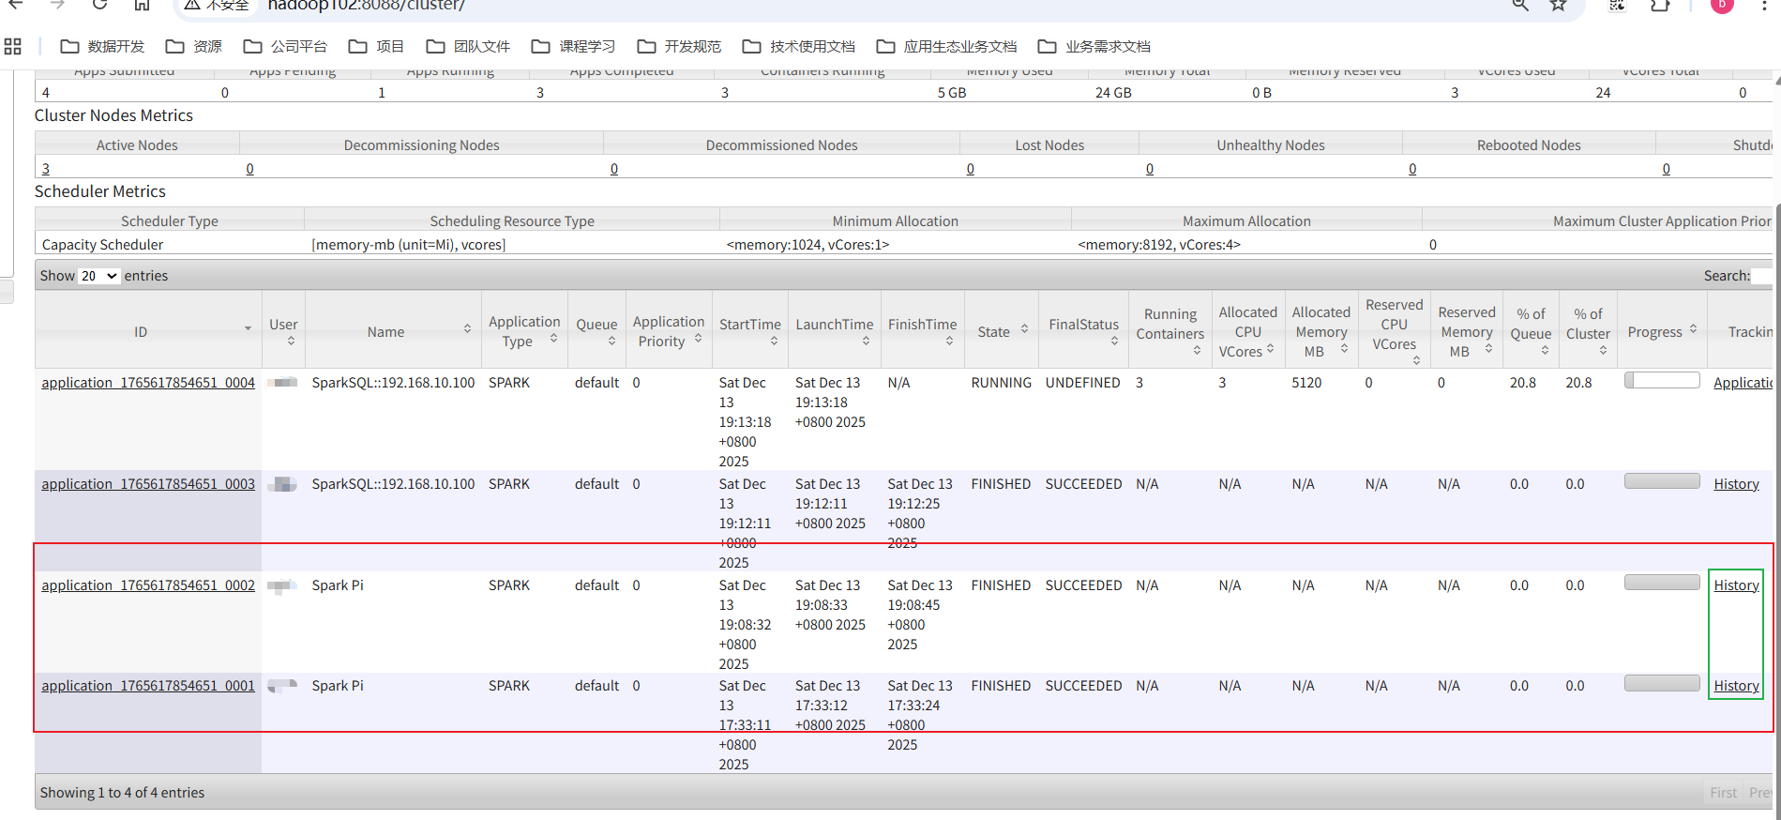1781x820 pixels.
Task: Open application_1765617854651_0004 details link
Action: point(148,383)
